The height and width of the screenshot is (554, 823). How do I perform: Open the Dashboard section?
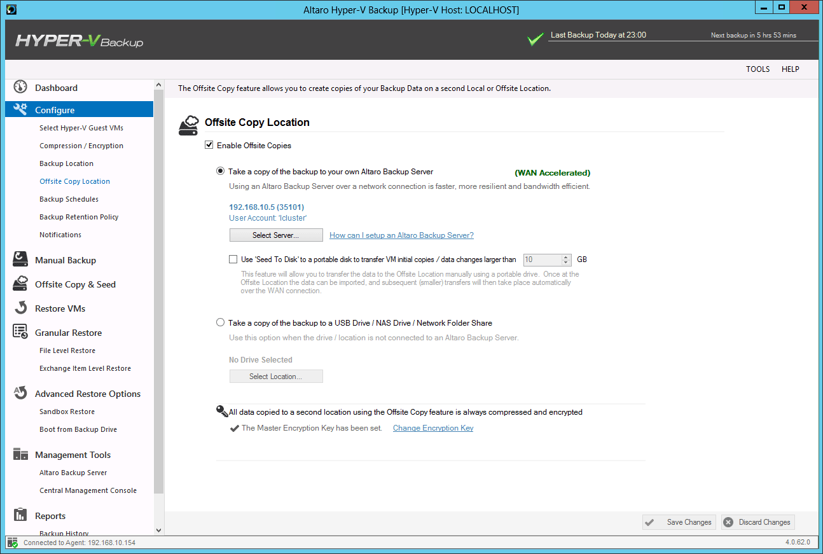coord(56,88)
